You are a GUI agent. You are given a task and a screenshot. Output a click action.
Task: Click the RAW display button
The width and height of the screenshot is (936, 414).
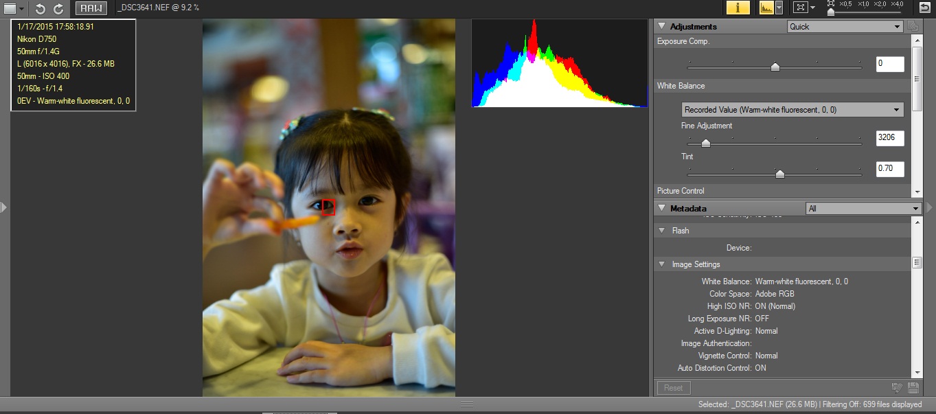pyautogui.click(x=91, y=8)
